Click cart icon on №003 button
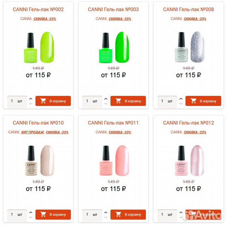Viewport: 227px width, 226px height. click(118, 101)
